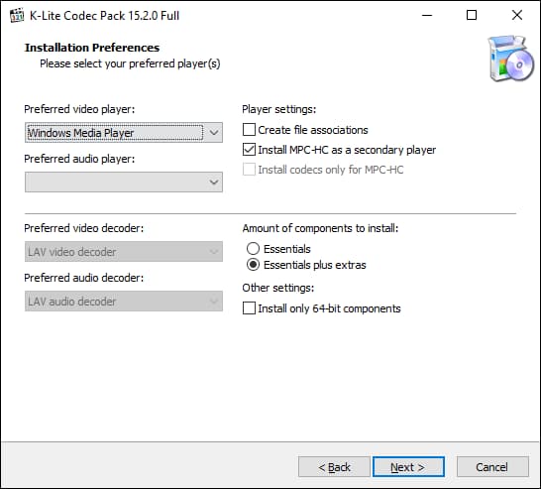
Task: Open the LAV audio decoder dropdown
Action: (x=124, y=302)
